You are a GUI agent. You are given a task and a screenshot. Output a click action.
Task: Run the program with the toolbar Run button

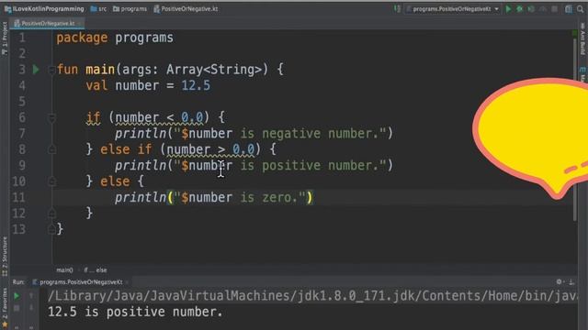(x=508, y=8)
